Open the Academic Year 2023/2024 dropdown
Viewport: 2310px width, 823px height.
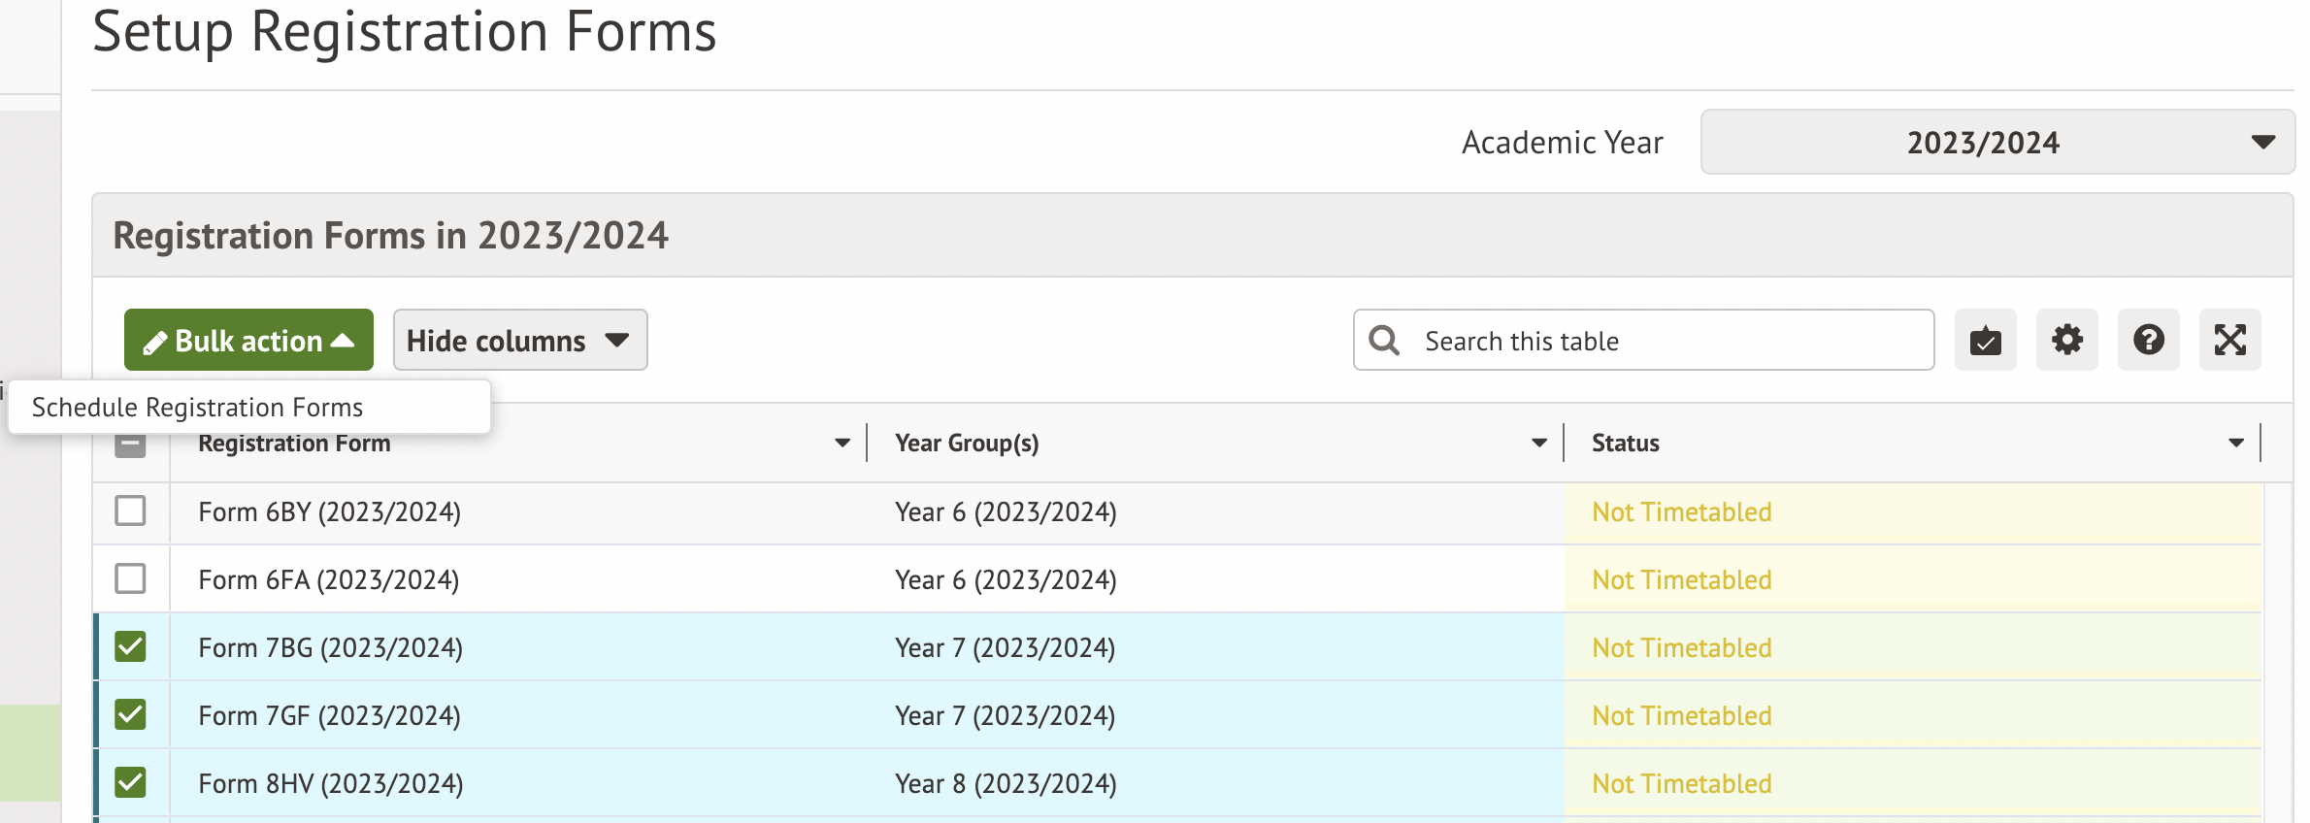1997,143
